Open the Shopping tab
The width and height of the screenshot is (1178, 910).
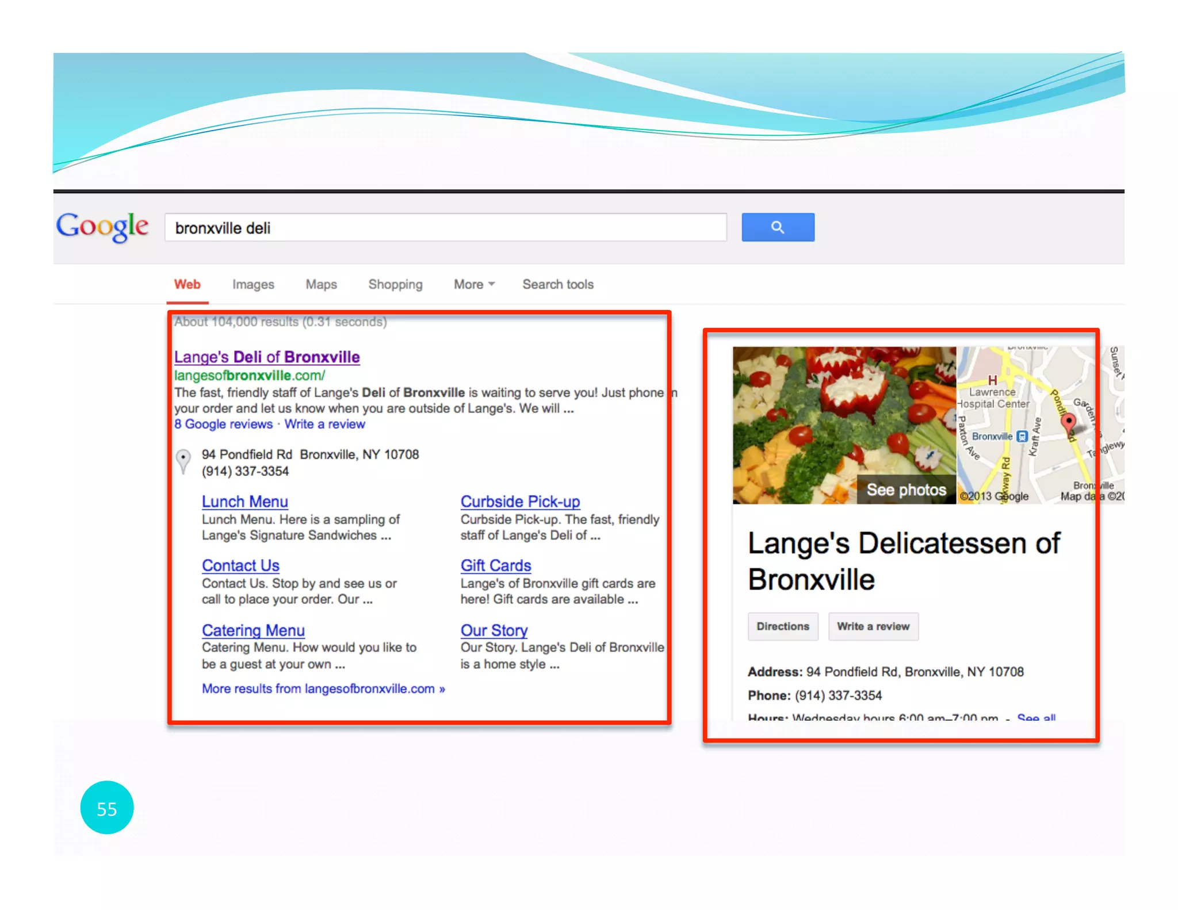[x=395, y=284]
